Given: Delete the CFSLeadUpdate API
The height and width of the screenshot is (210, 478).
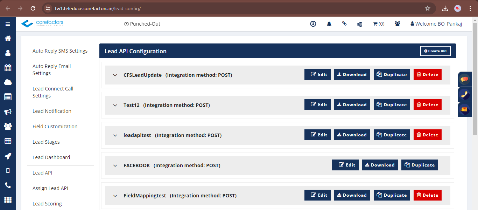Looking at the screenshot, I should pos(428,74).
